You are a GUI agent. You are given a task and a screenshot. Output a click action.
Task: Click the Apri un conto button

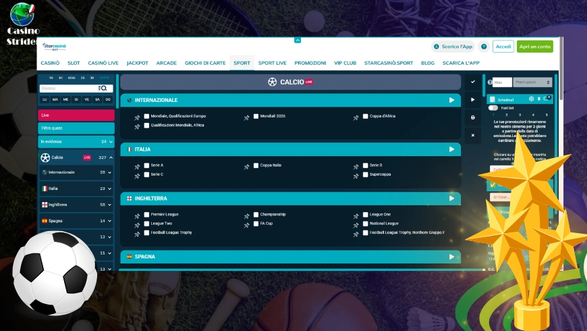[x=535, y=47]
